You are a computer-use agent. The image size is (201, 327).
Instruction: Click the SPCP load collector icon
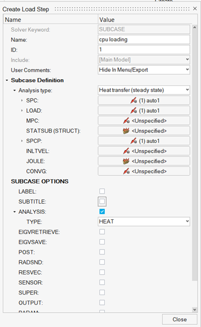[x=133, y=141]
